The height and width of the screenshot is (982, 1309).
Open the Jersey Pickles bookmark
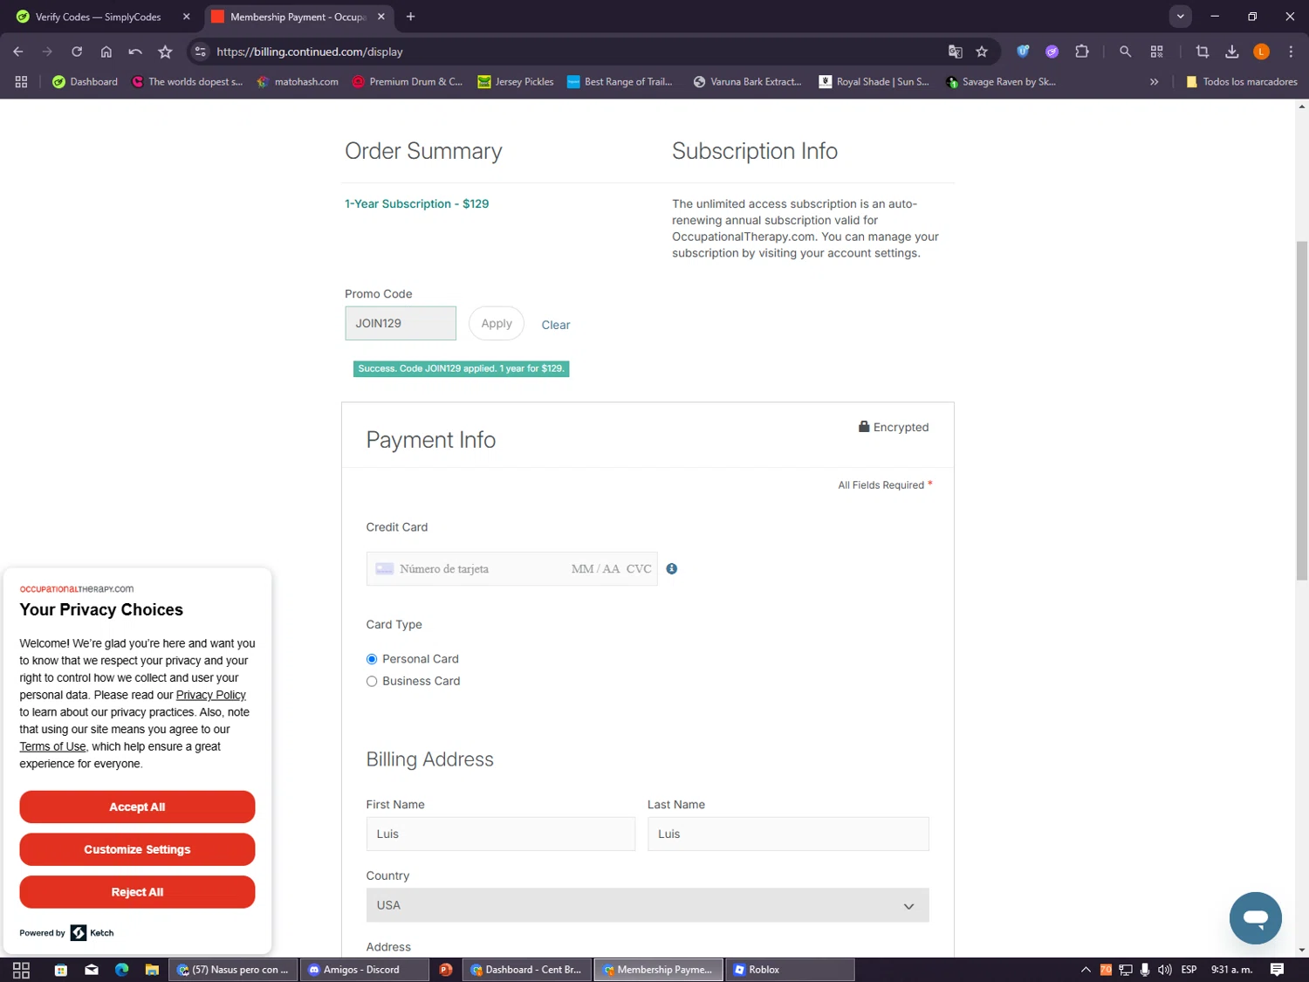coord(516,81)
